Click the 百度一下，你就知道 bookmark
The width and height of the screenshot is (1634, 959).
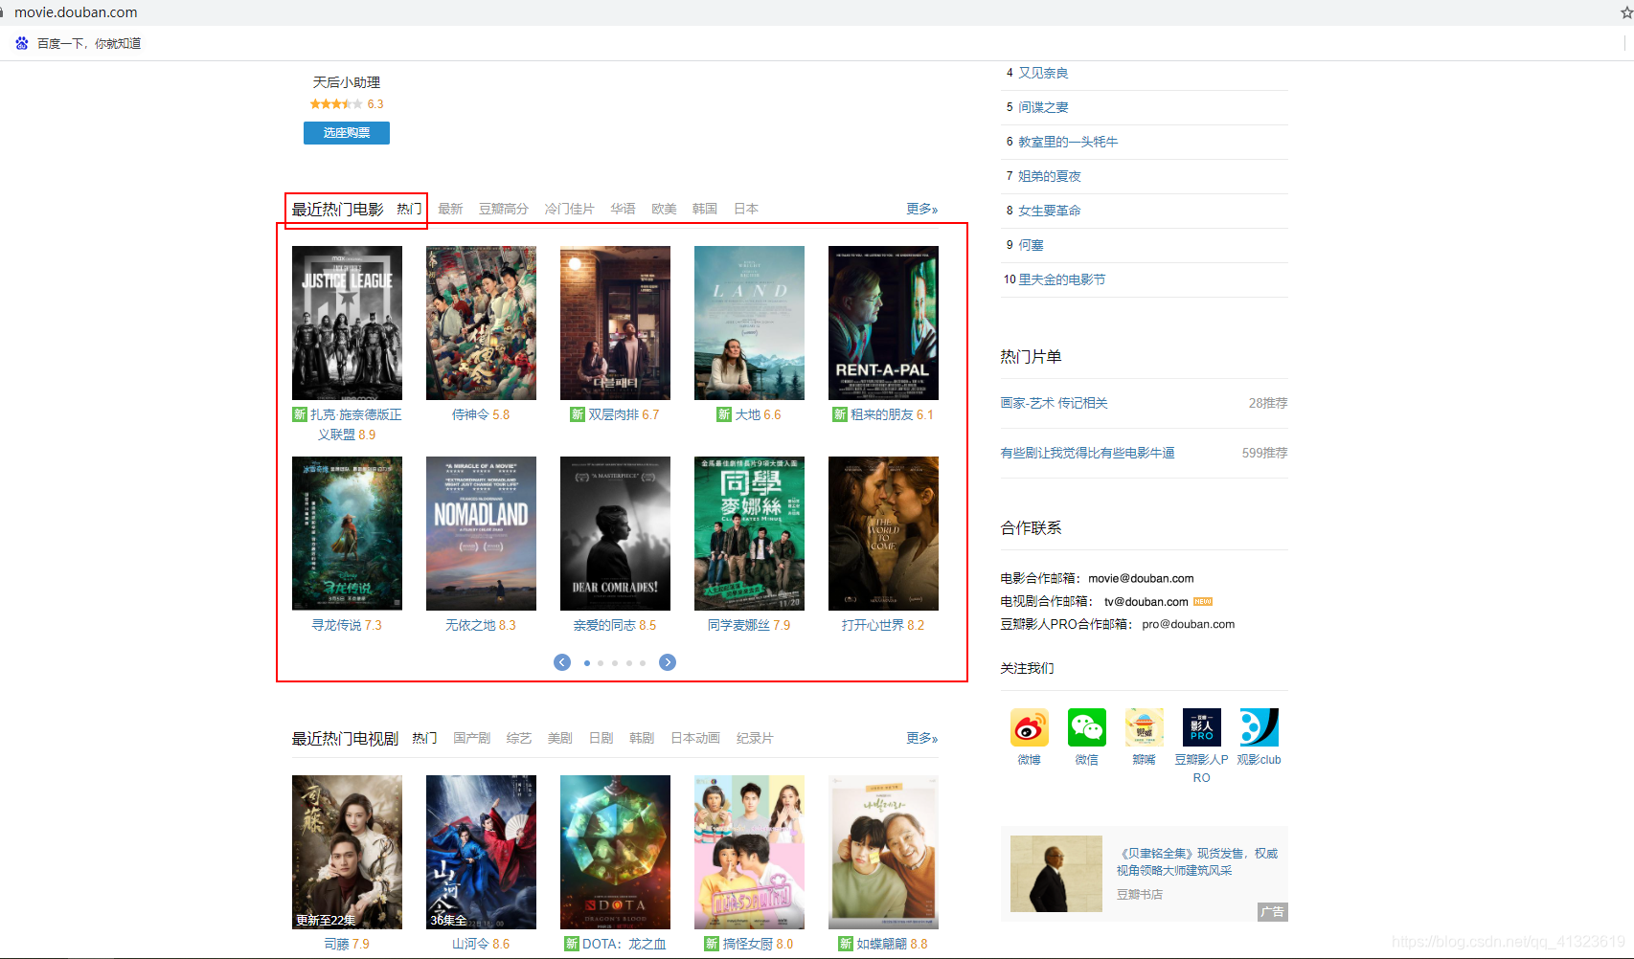point(89,43)
